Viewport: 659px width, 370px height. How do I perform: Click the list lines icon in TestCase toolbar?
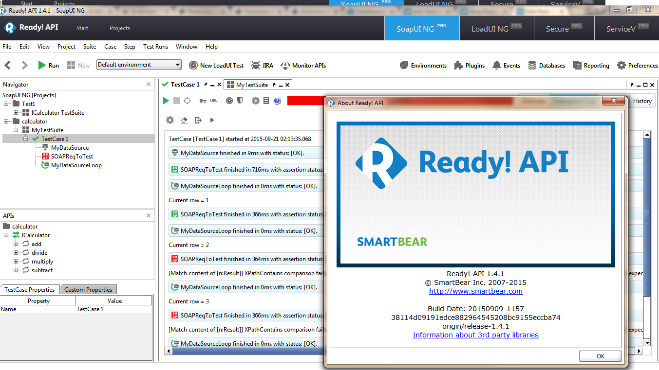pyautogui.click(x=266, y=101)
